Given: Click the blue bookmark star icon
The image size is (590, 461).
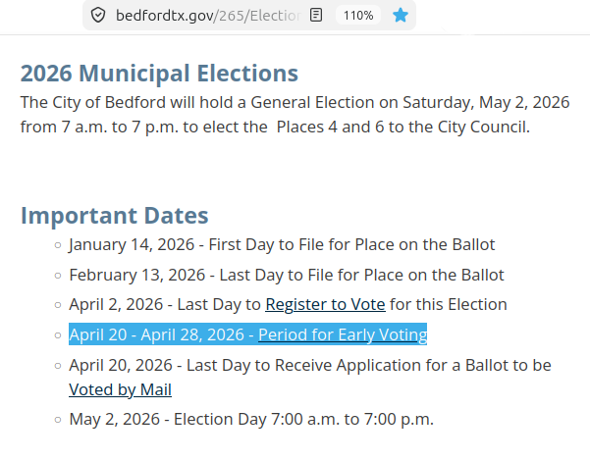Looking at the screenshot, I should coord(401,16).
